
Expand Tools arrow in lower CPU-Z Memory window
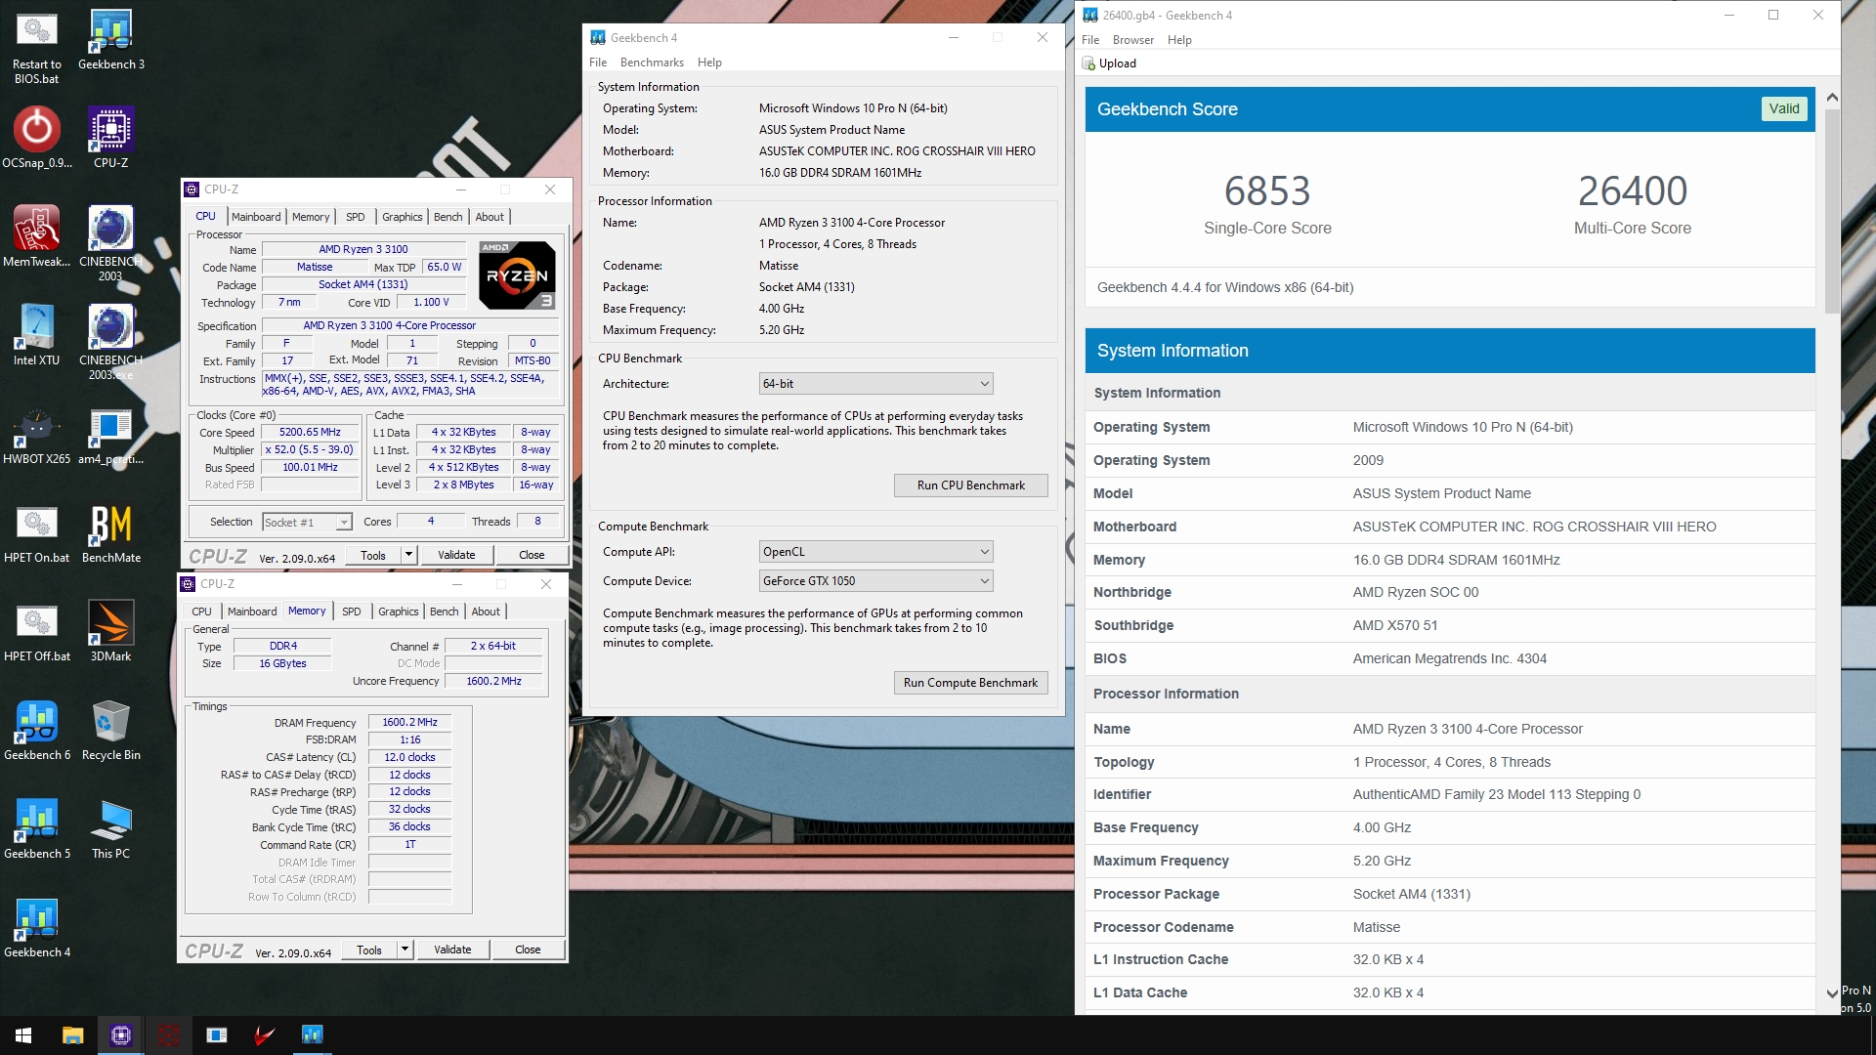click(x=405, y=949)
